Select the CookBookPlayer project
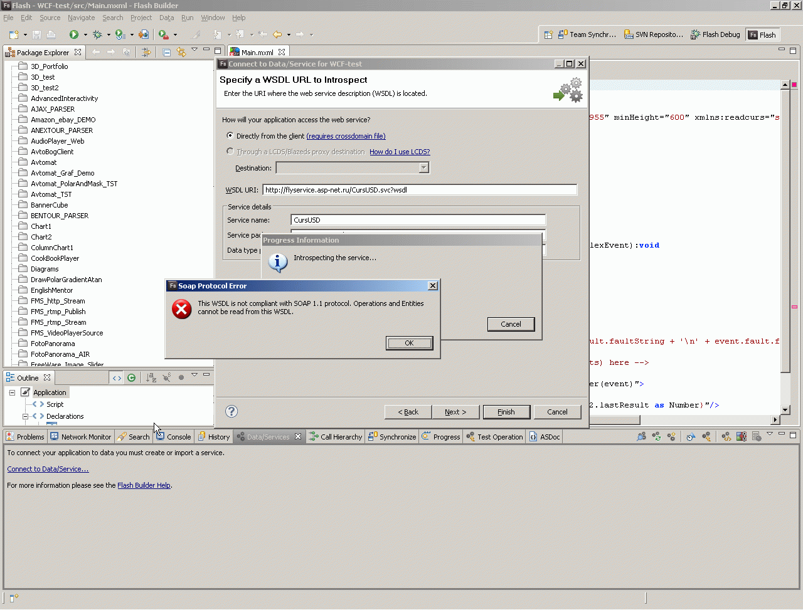The image size is (803, 610). coord(55,258)
